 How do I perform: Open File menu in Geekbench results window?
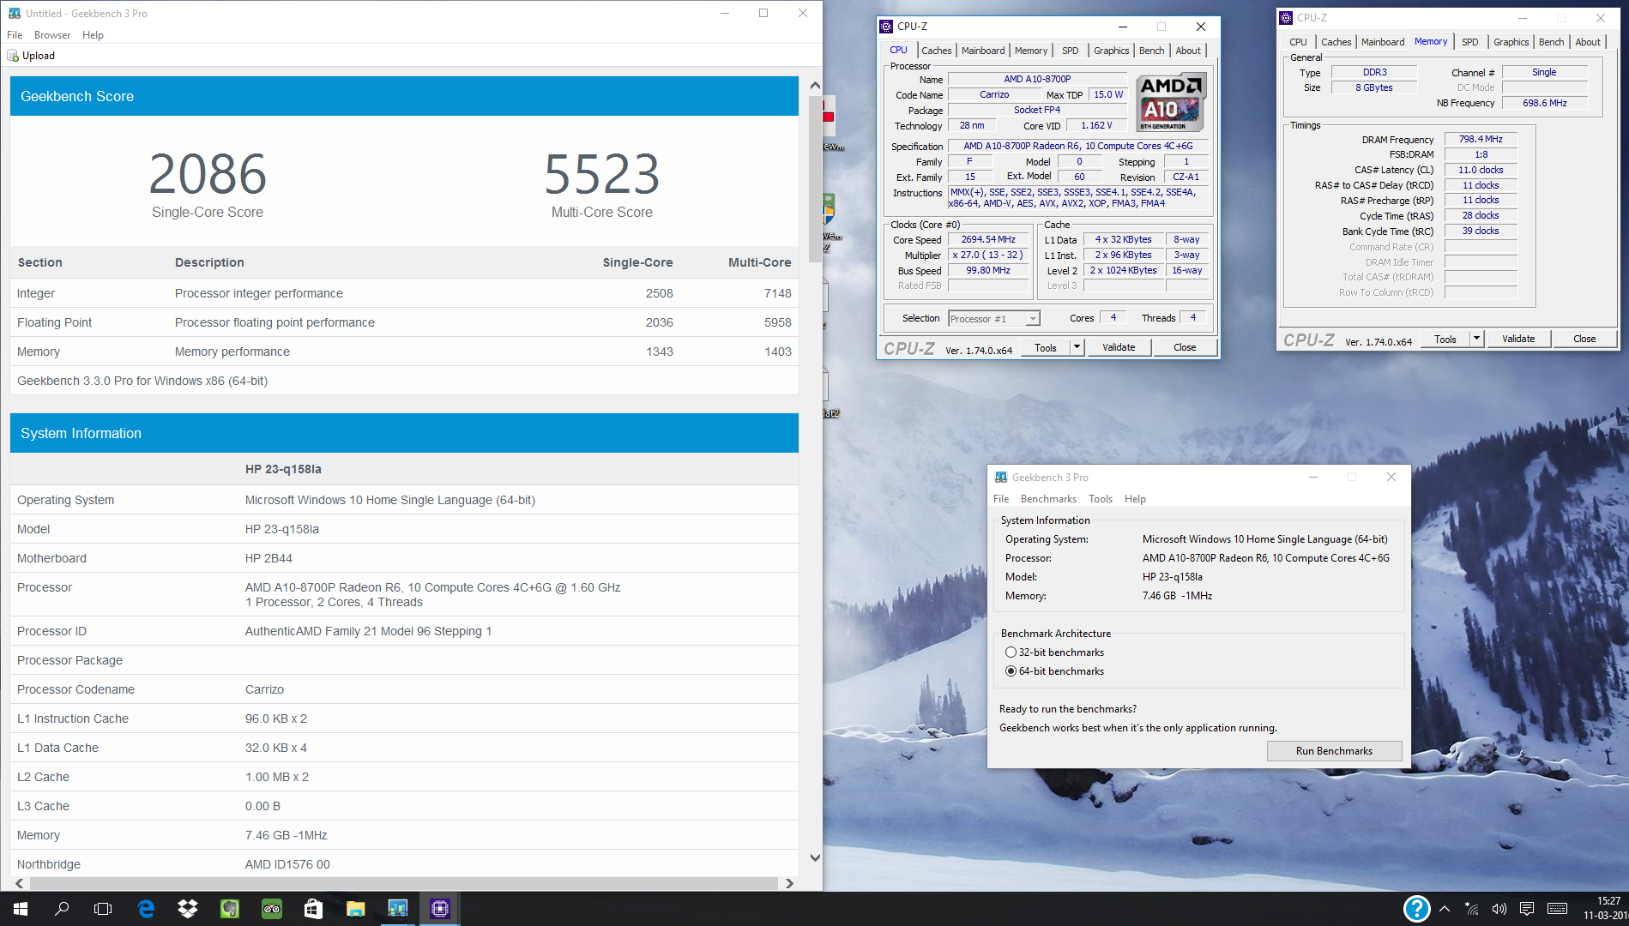pos(15,35)
